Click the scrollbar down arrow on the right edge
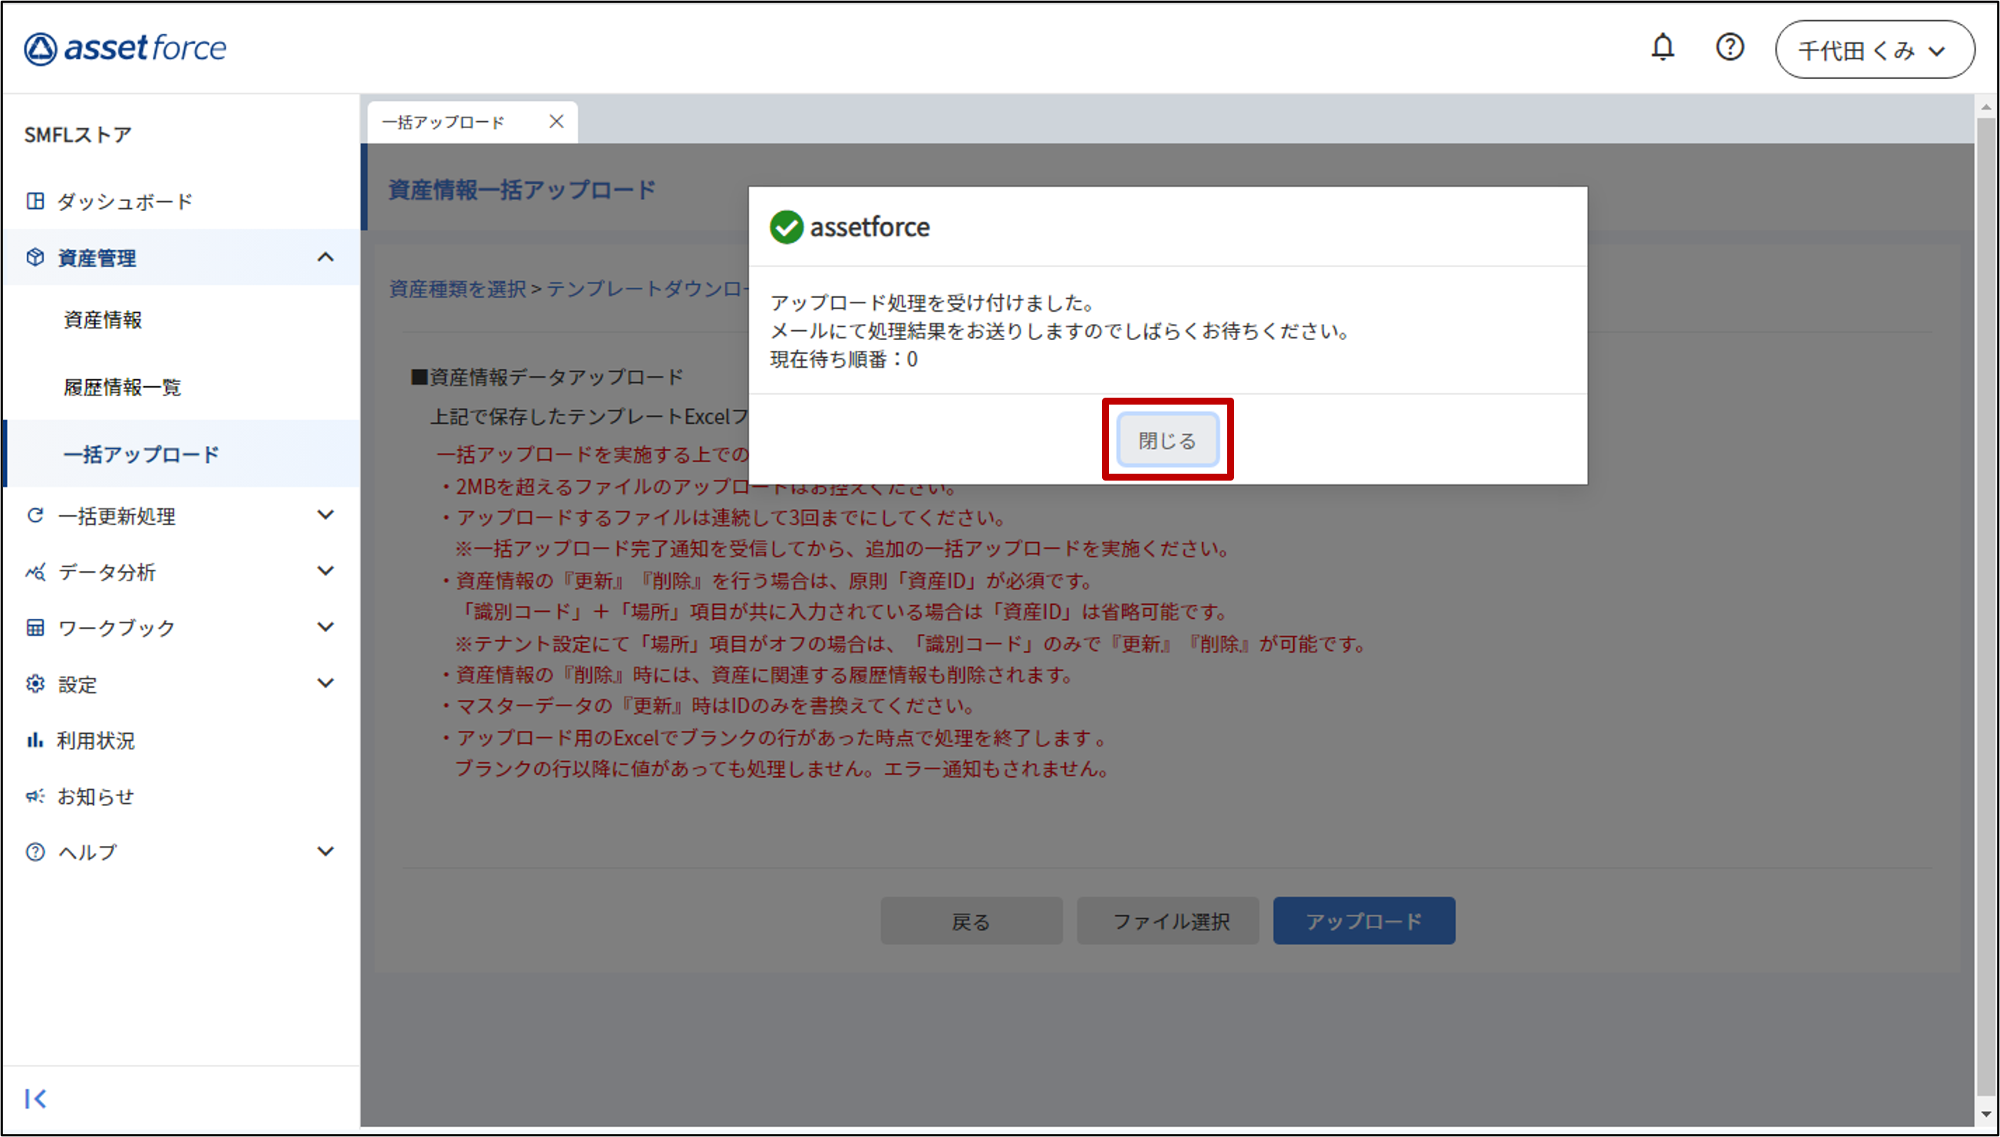 (1987, 1116)
